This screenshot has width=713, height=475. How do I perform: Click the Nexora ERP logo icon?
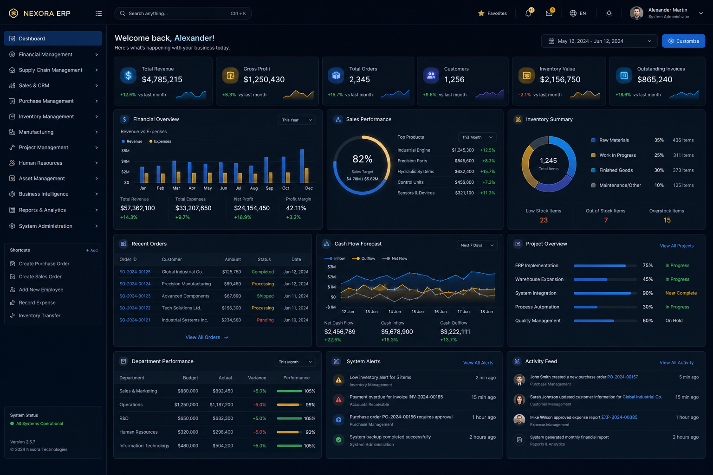coord(13,13)
